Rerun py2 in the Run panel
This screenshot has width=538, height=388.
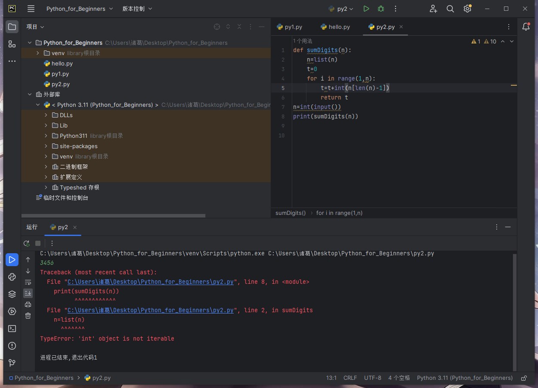coord(27,243)
